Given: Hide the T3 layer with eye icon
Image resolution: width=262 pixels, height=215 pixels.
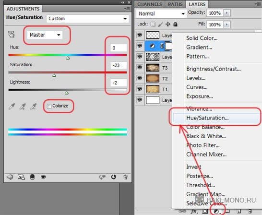Looking at the screenshot, I should pyautogui.click(x=140, y=68).
